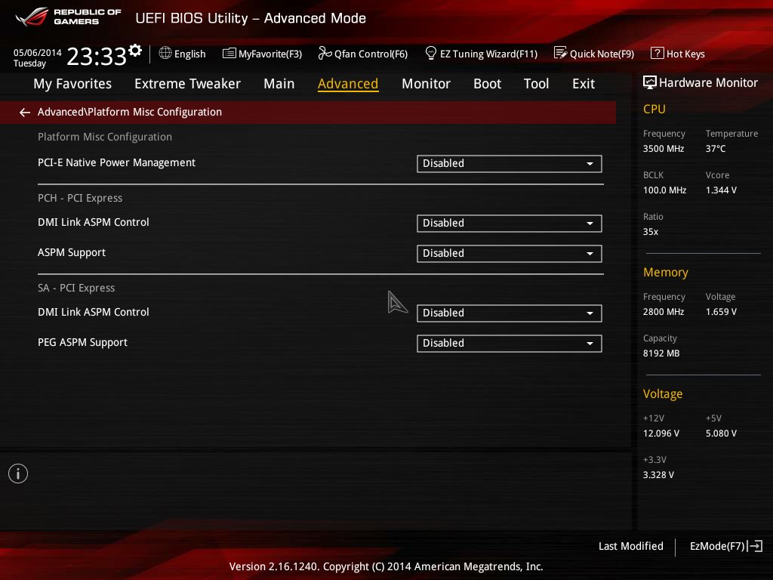
Task: Click Last Modified button
Action: click(630, 546)
